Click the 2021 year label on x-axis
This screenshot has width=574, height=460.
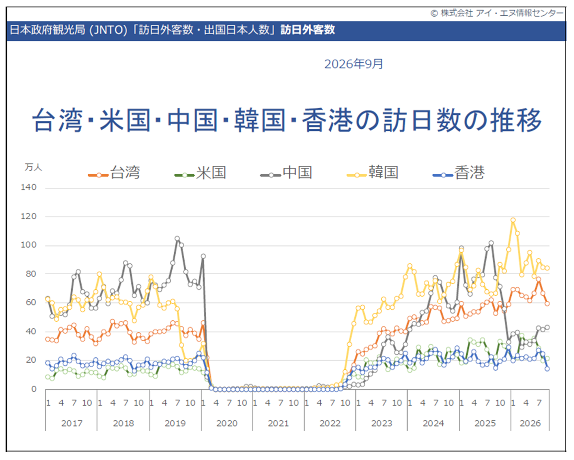coord(278,423)
